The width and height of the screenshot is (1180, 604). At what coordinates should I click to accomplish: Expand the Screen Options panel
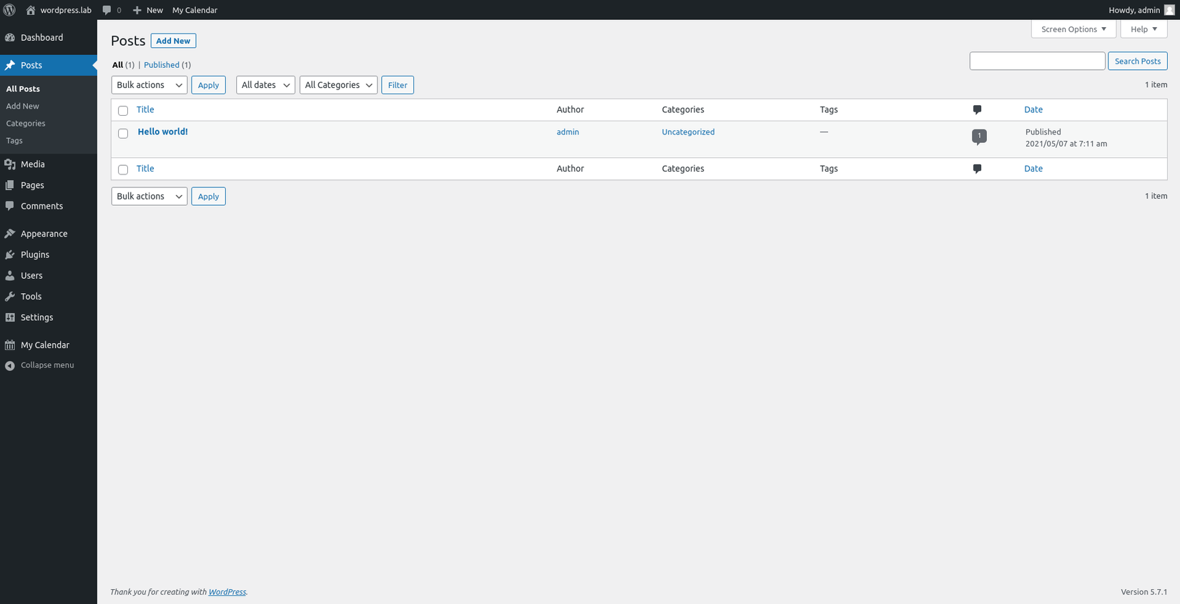(x=1073, y=29)
